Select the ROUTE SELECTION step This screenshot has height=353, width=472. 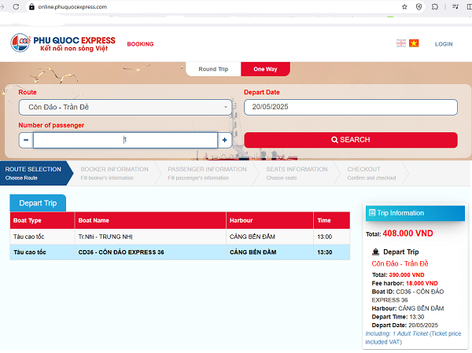coord(36,173)
